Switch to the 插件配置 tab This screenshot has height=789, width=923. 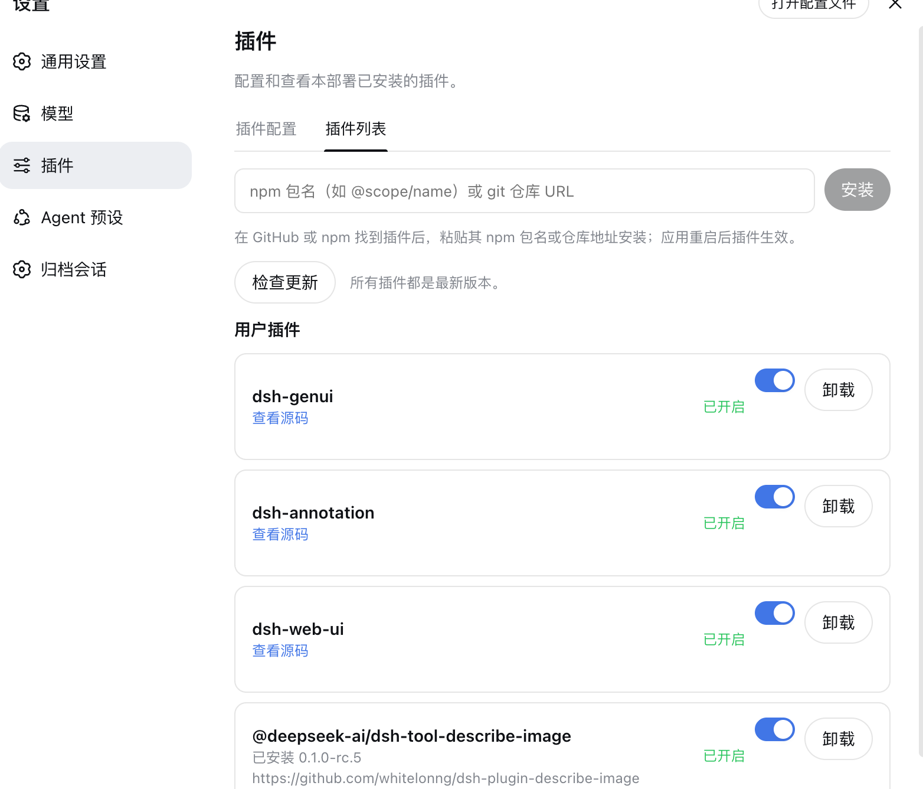(x=266, y=129)
